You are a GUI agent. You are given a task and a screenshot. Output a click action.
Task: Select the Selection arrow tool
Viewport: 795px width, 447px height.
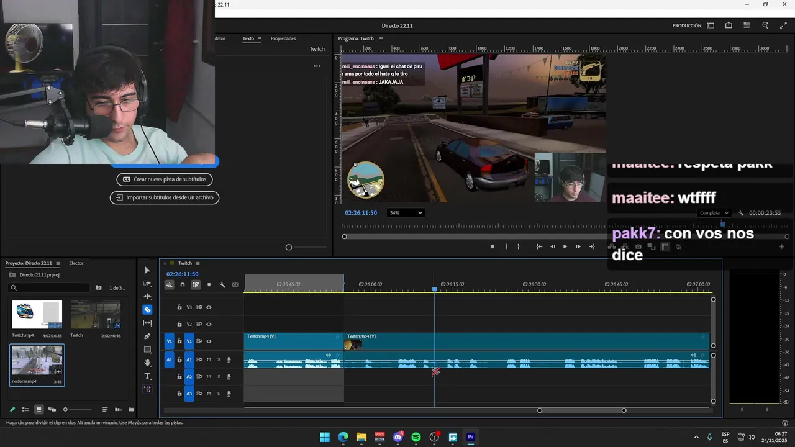click(x=147, y=270)
